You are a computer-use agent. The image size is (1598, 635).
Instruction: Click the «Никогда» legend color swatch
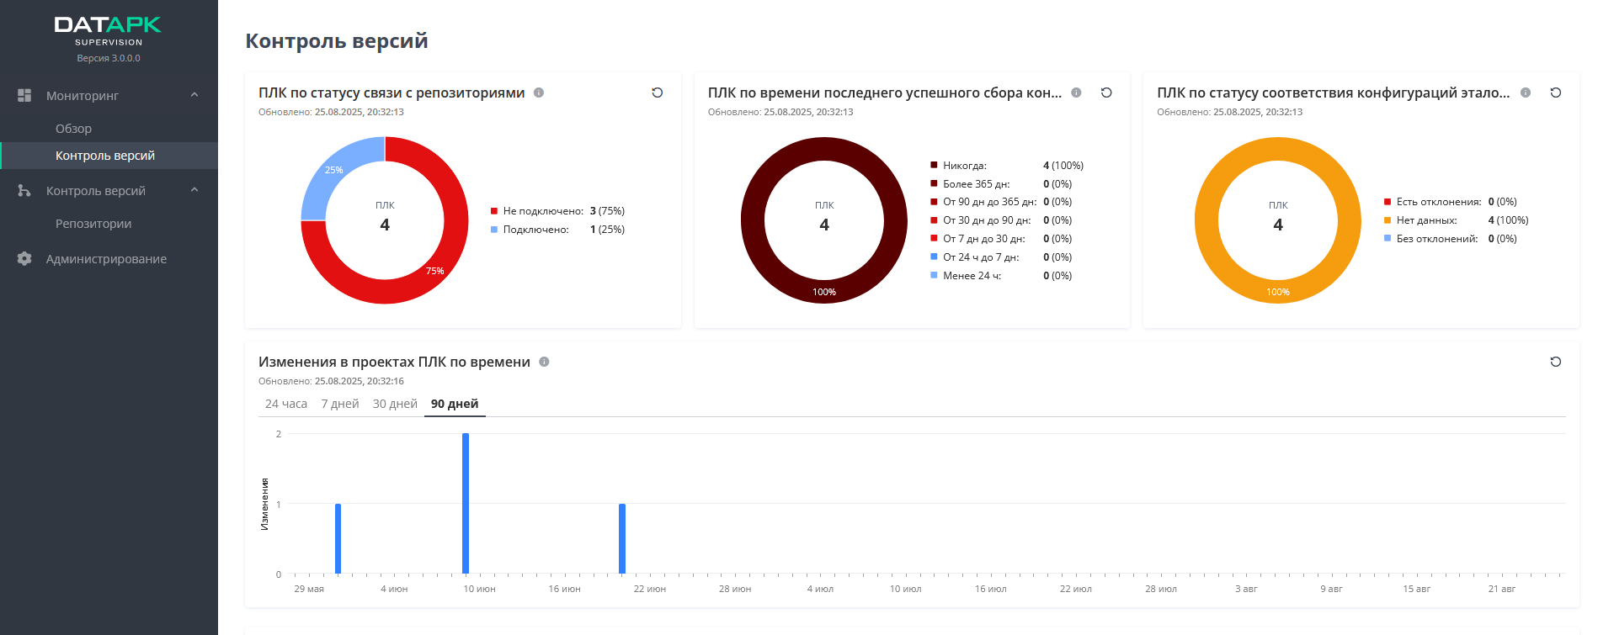pyautogui.click(x=934, y=166)
